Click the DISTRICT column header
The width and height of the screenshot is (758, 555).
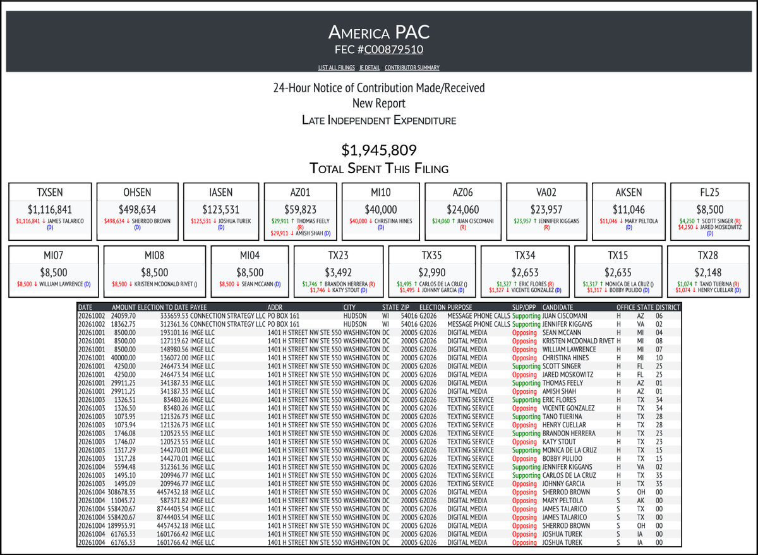tap(668, 307)
